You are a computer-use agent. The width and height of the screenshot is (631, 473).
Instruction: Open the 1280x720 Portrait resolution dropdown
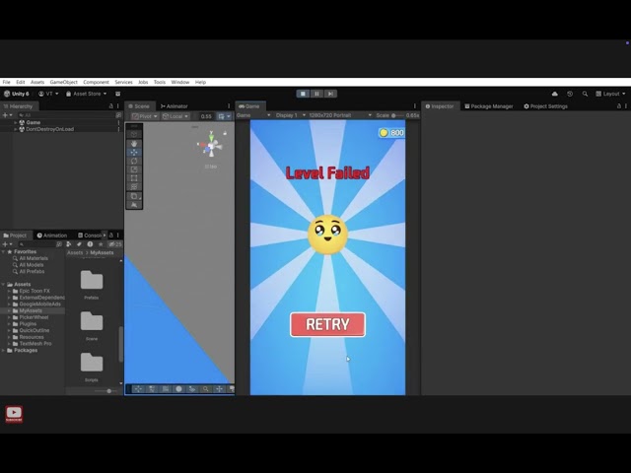coord(340,115)
